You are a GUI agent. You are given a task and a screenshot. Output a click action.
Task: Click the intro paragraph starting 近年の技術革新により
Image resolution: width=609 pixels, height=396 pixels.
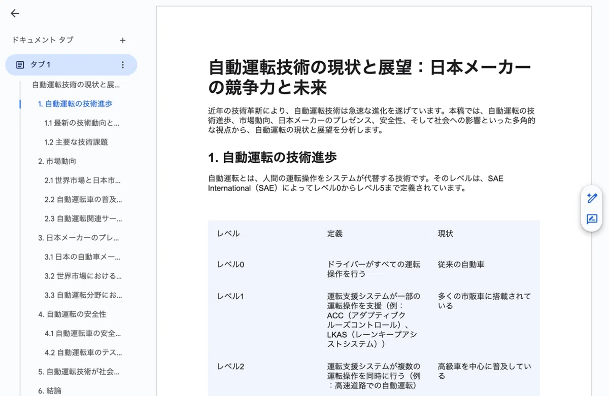coord(371,120)
